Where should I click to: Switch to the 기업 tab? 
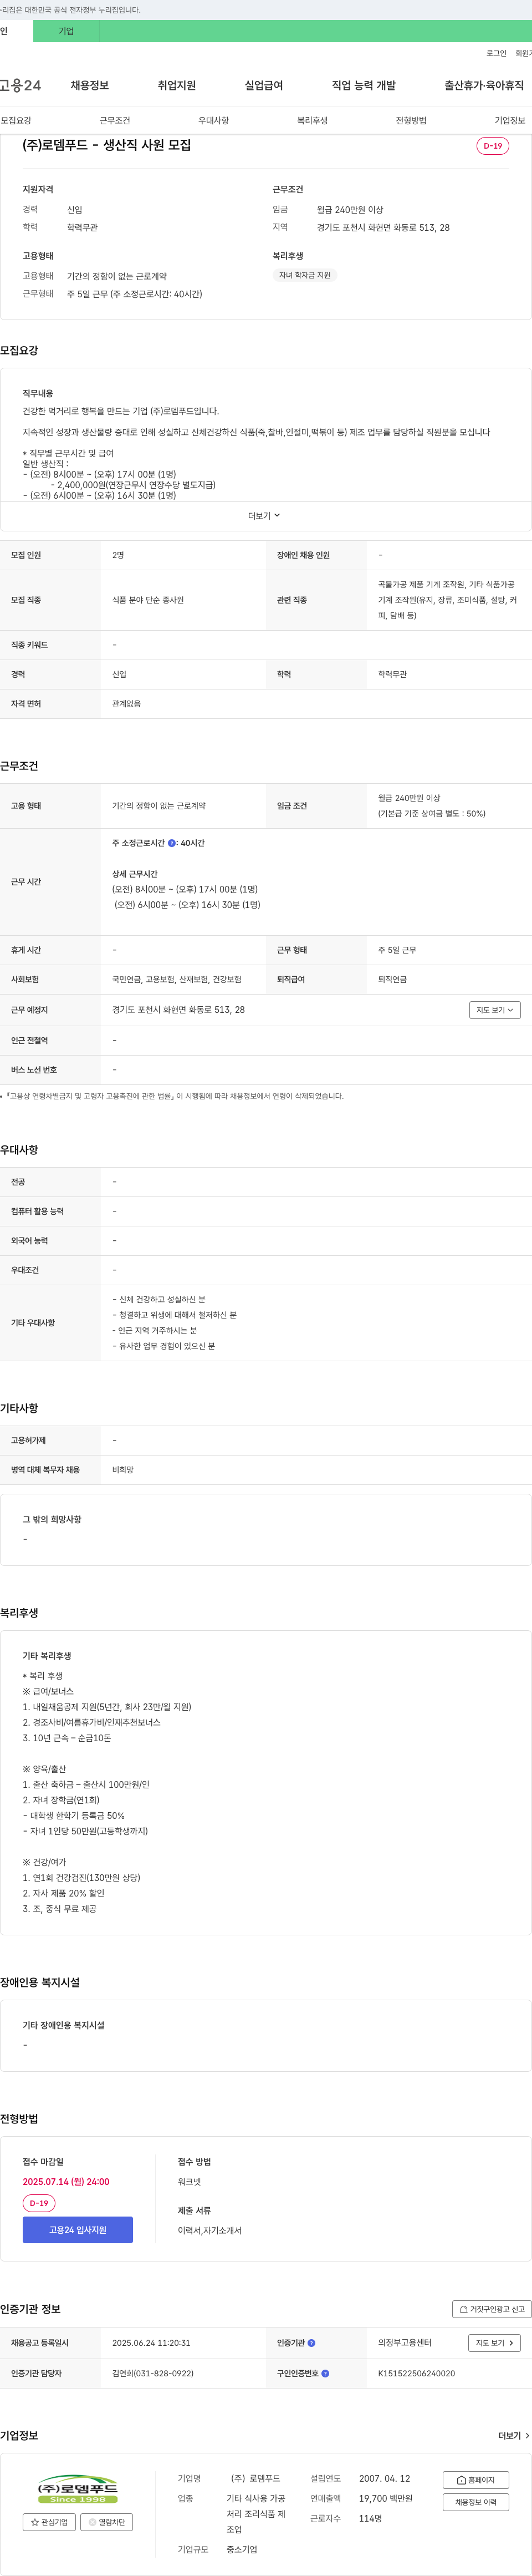point(66,31)
